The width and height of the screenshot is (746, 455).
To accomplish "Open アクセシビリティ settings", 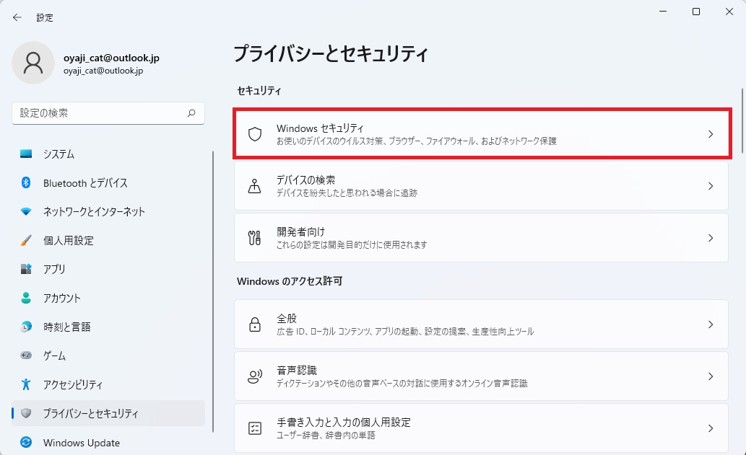I will click(x=108, y=384).
